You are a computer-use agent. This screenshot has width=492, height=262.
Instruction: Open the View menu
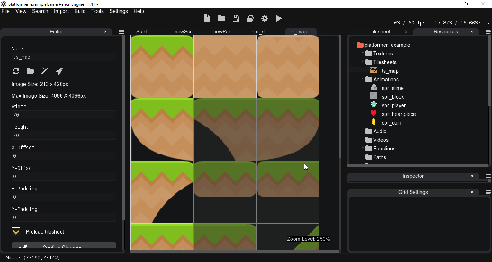tap(21, 11)
